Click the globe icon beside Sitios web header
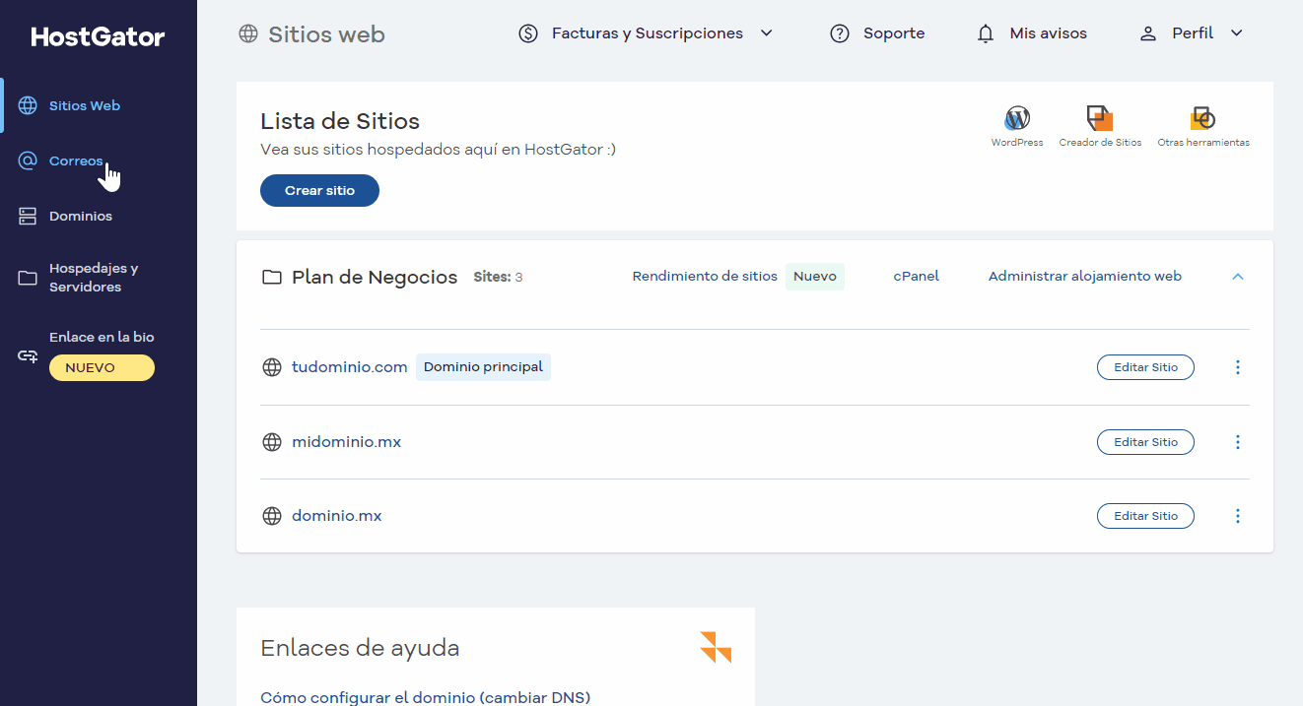Viewport: 1303px width, 706px height. point(248,34)
